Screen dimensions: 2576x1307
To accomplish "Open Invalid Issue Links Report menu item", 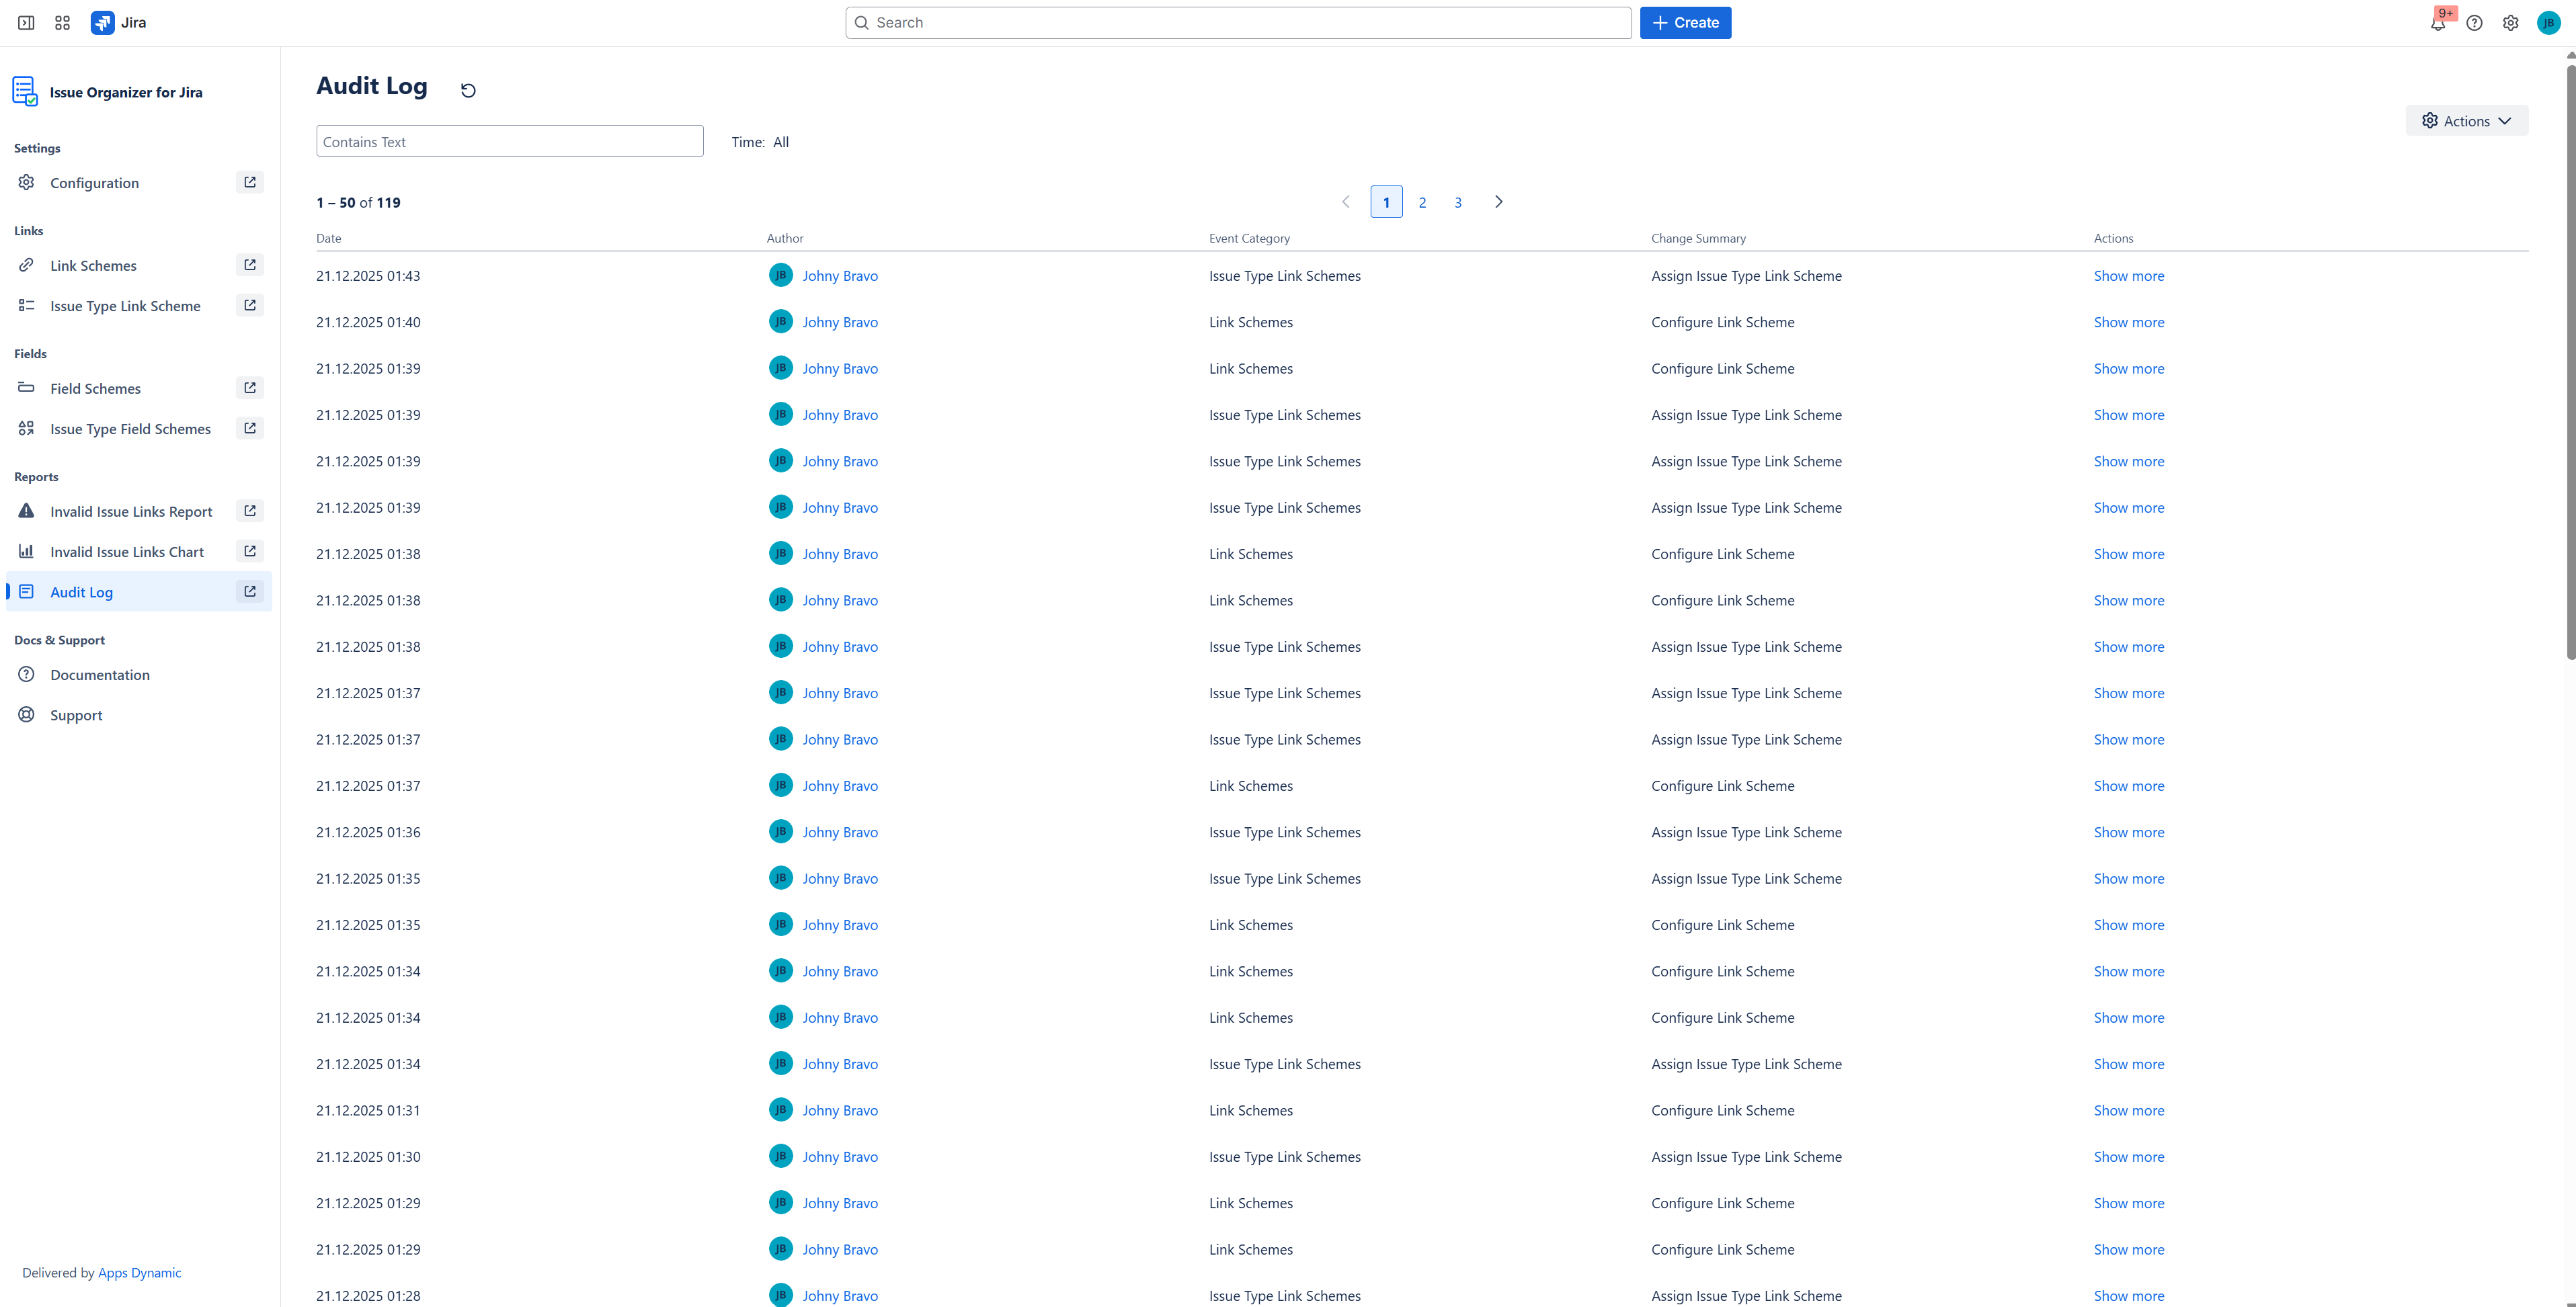I will pos(131,511).
